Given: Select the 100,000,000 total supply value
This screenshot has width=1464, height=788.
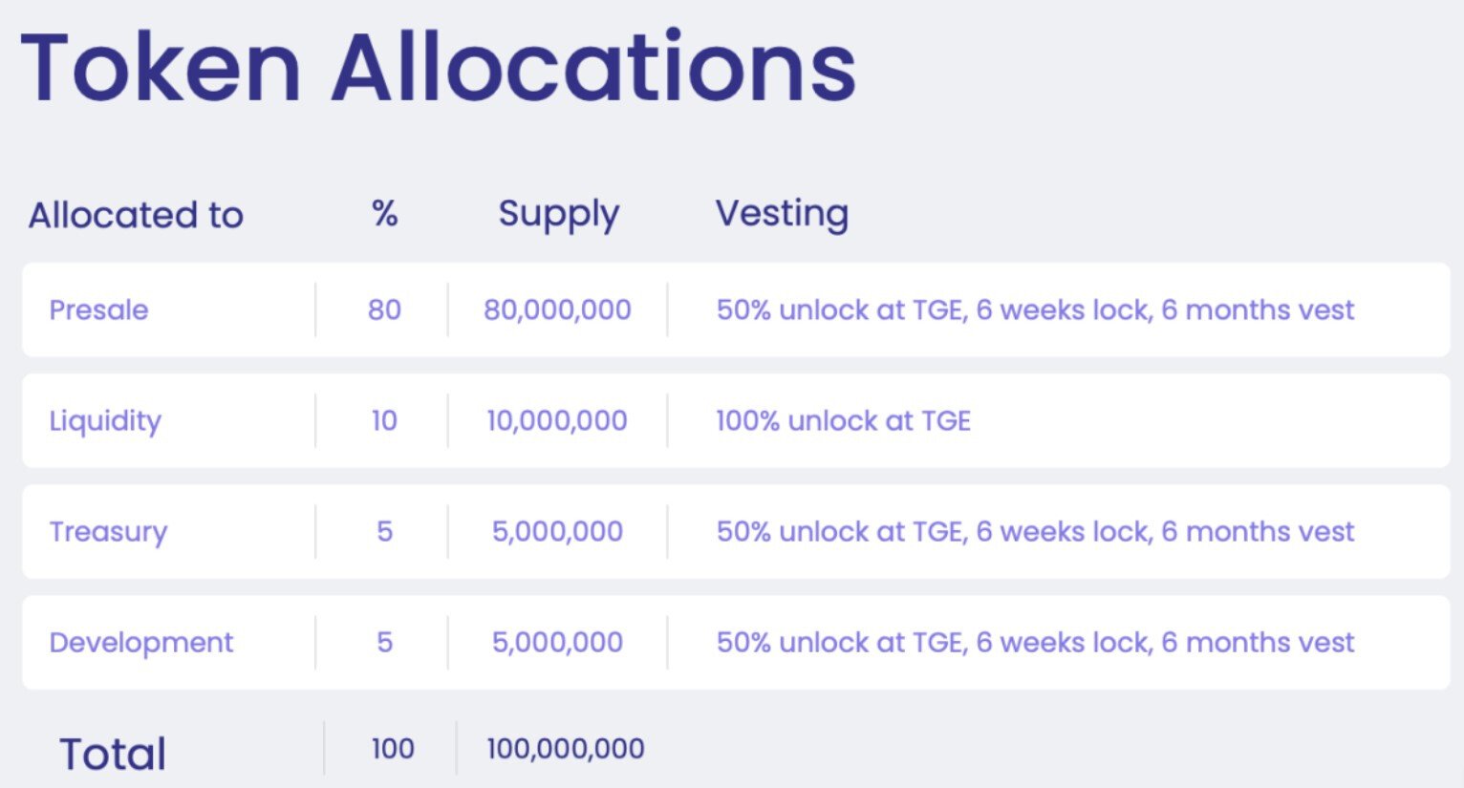Looking at the screenshot, I should (566, 748).
